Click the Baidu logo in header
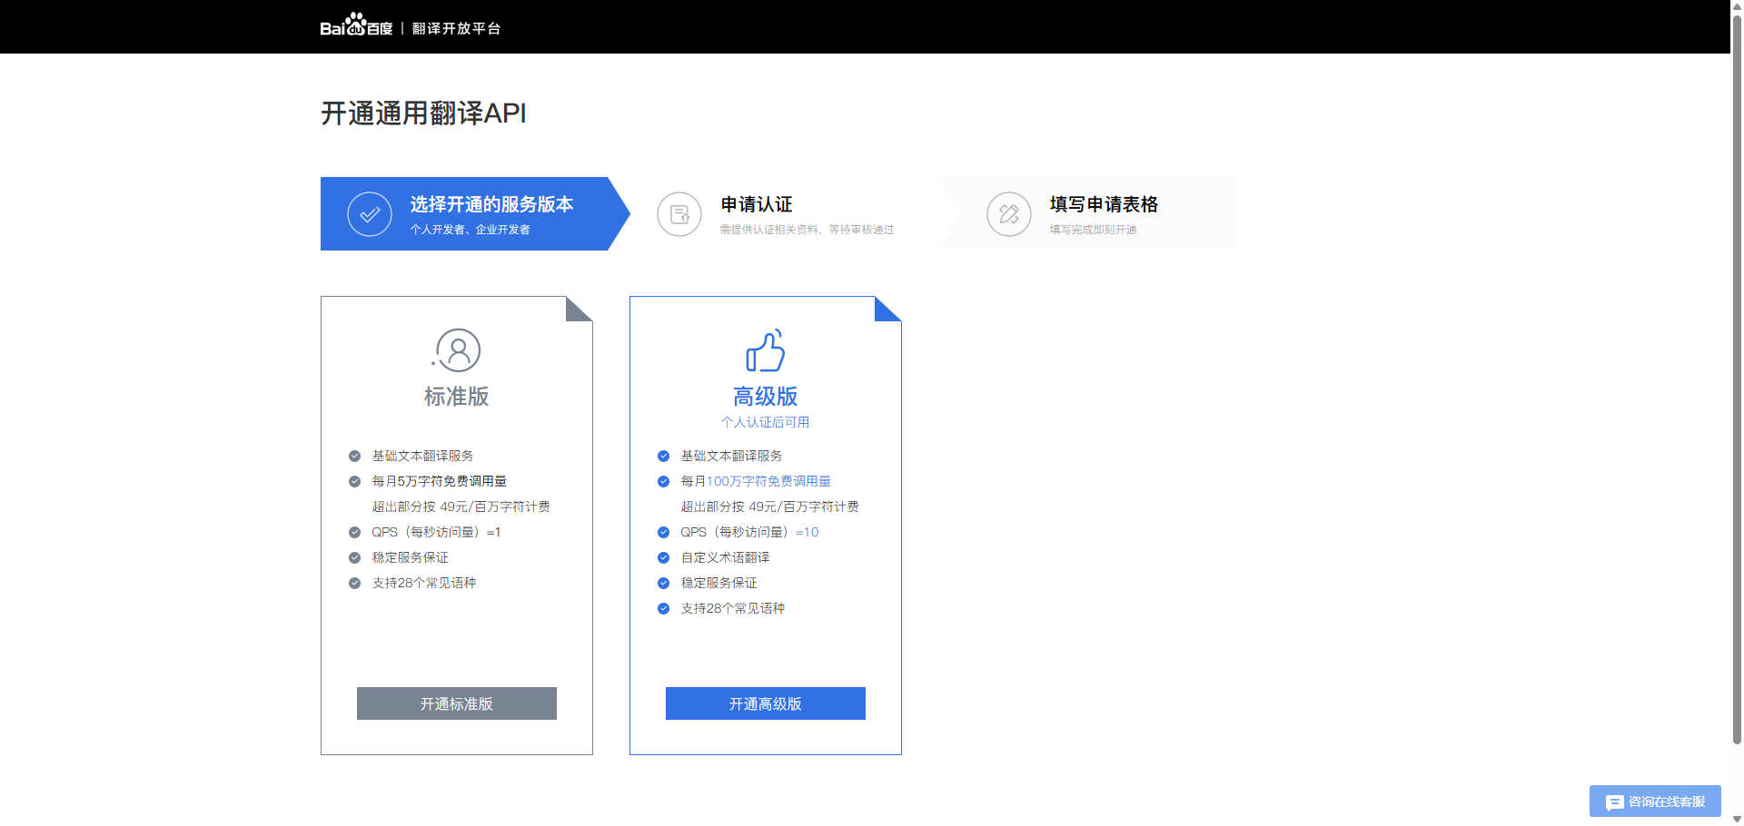 pyautogui.click(x=356, y=26)
